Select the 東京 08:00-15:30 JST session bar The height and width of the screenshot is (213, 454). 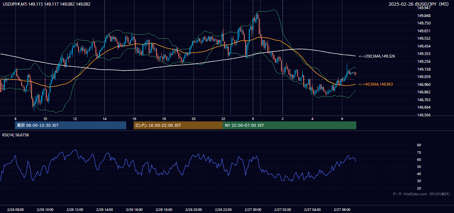70,125
